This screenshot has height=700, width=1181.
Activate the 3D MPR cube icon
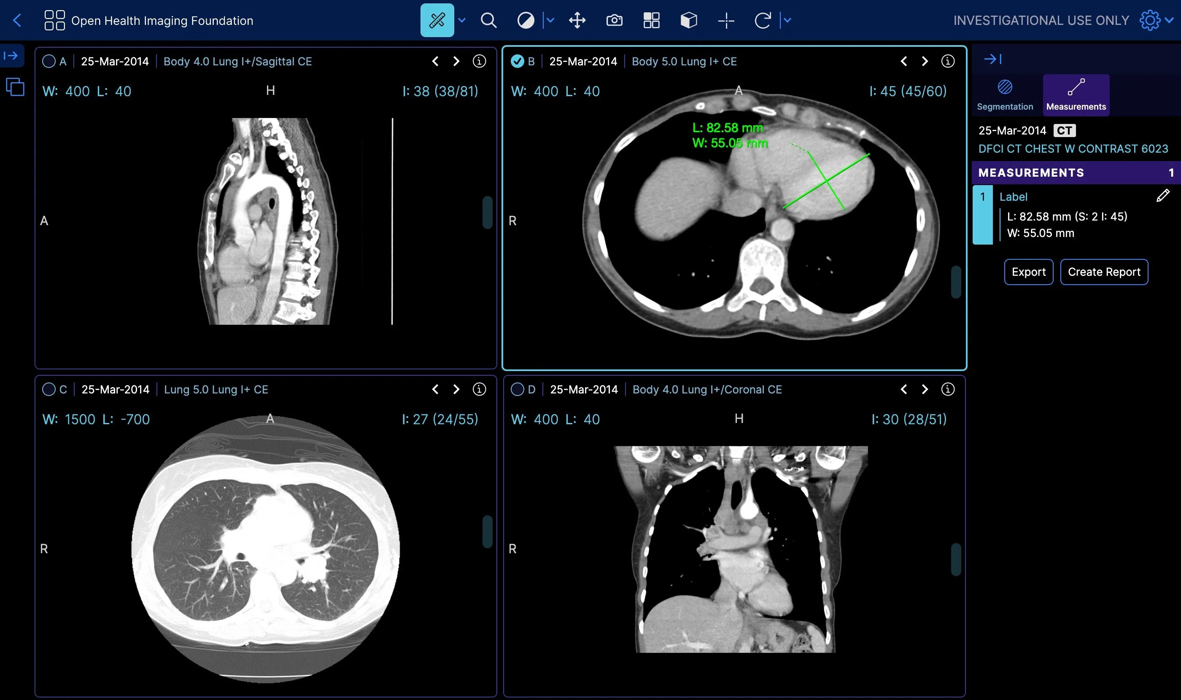[688, 20]
